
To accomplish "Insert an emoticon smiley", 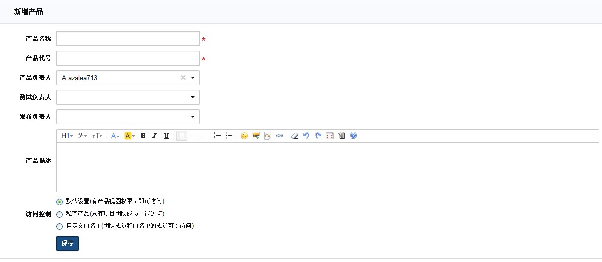I will (244, 136).
